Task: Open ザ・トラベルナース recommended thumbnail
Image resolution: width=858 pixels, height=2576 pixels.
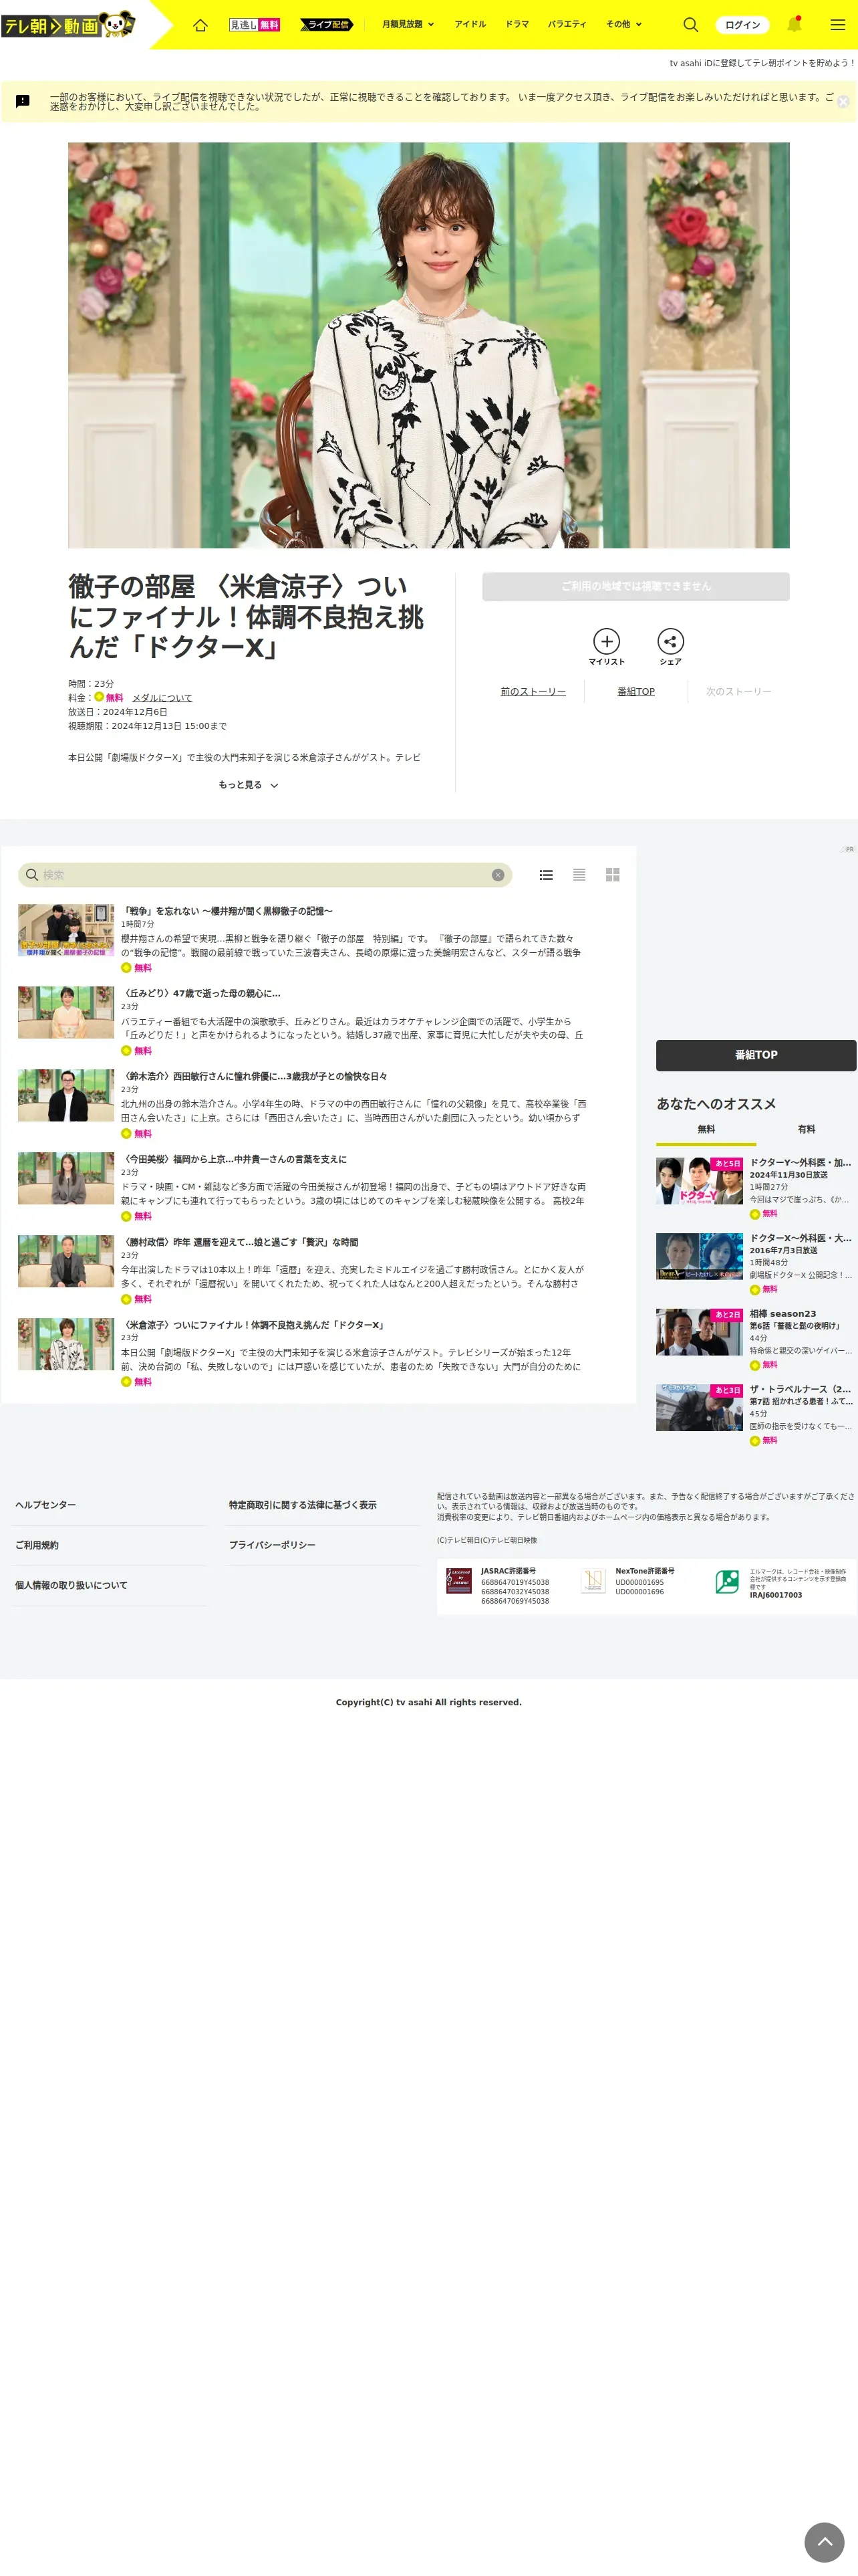Action: 699,1408
